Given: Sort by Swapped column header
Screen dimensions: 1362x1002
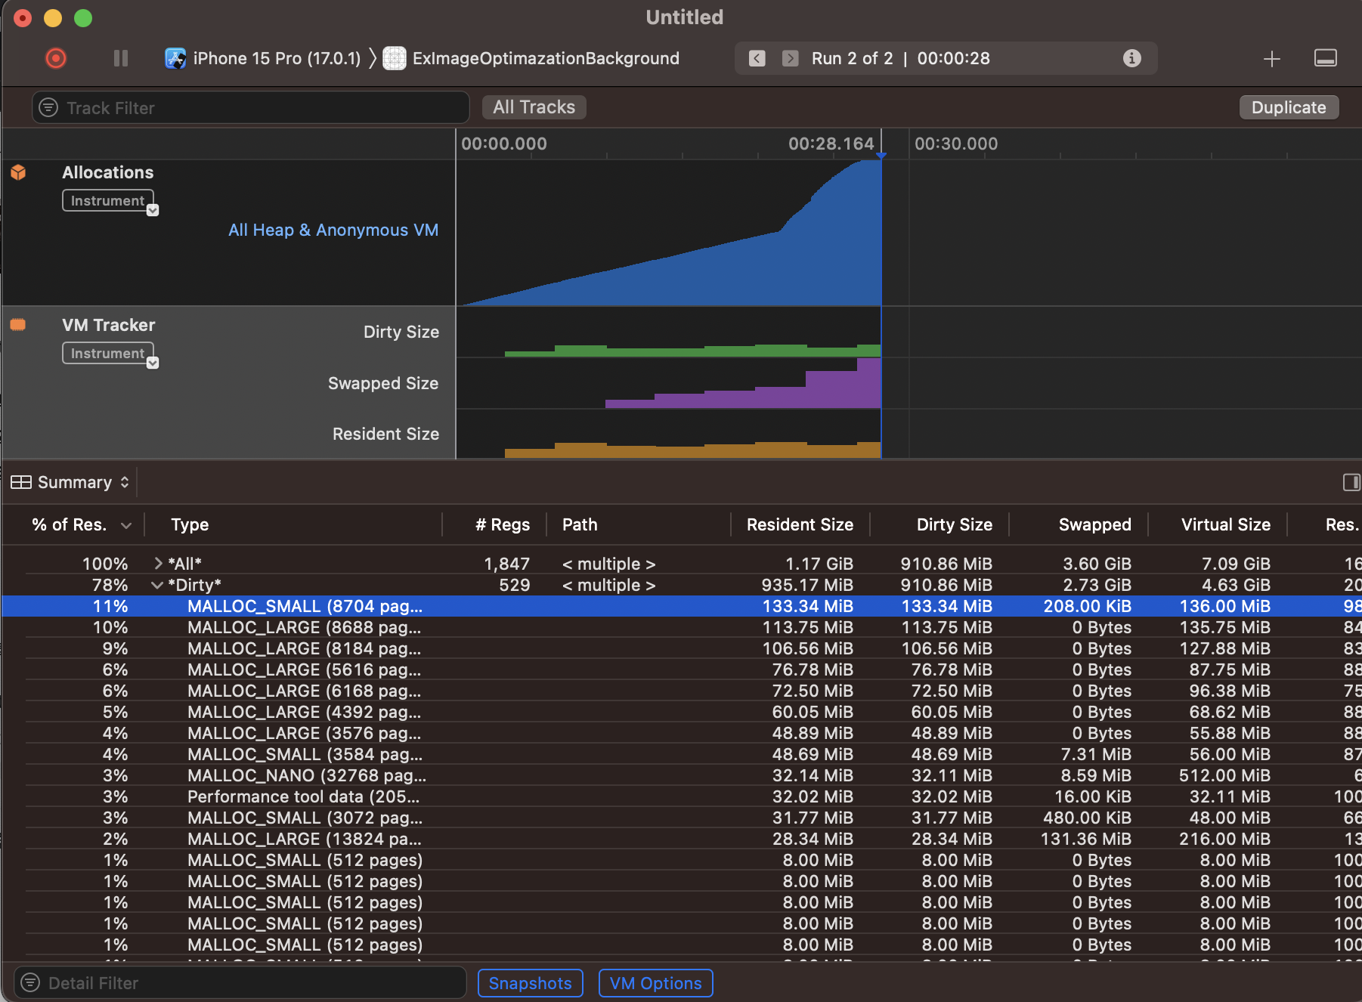Looking at the screenshot, I should click(x=1094, y=524).
